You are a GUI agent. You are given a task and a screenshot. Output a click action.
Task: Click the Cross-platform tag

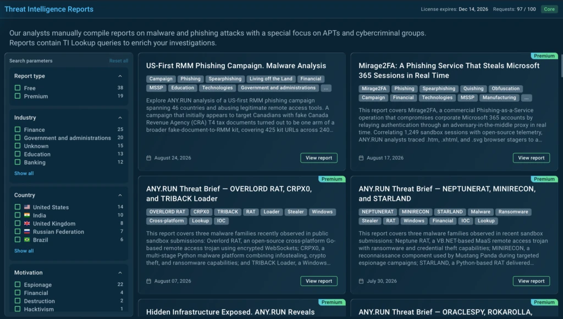pos(167,221)
